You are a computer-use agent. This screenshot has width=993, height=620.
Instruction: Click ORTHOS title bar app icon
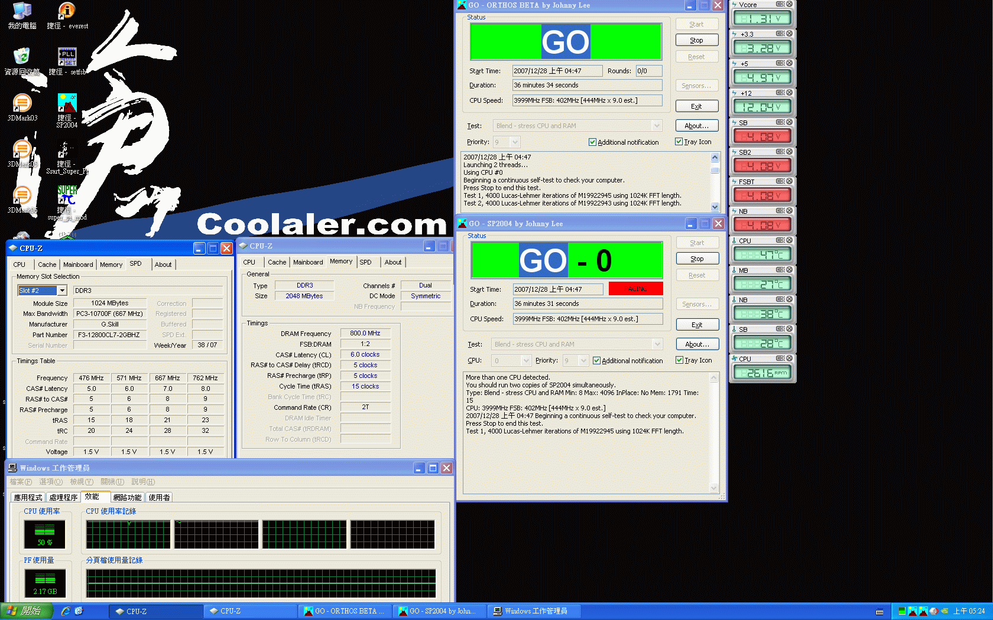click(462, 5)
